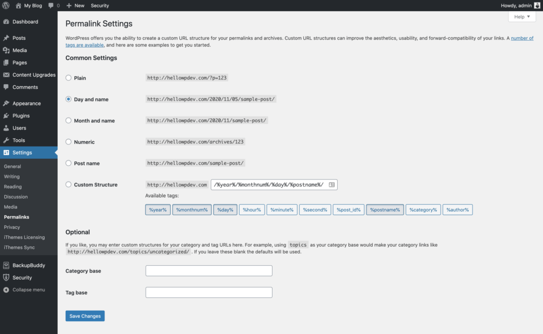Image resolution: width=543 pixels, height=334 pixels.
Task: Click the comments bubble icon in admin bar
Action: pos(50,5)
